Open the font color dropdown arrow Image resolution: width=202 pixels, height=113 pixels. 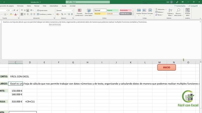pos(18,14)
